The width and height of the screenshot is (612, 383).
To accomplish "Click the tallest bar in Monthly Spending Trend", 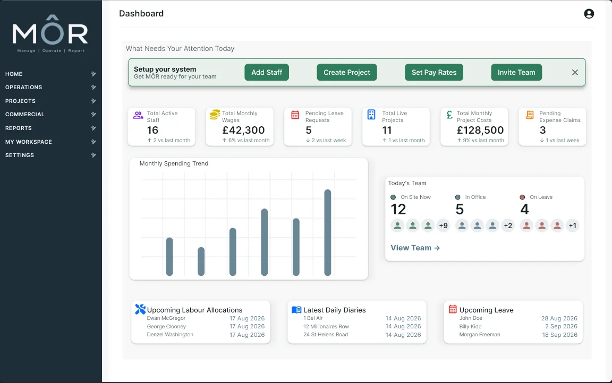I will click(327, 232).
